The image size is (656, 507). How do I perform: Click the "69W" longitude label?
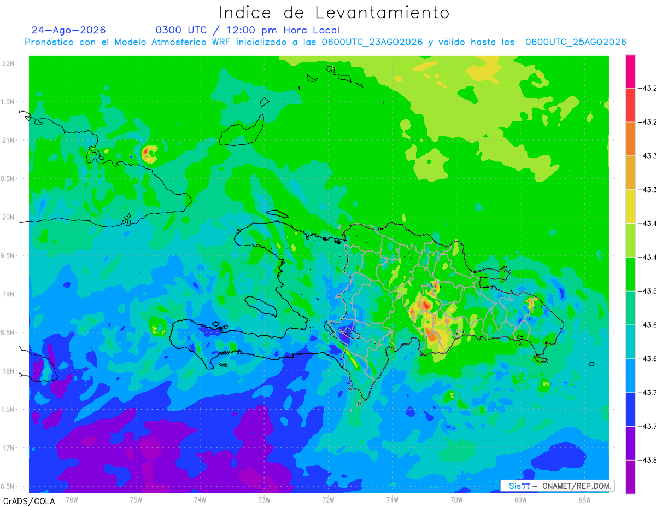pyautogui.click(x=520, y=499)
